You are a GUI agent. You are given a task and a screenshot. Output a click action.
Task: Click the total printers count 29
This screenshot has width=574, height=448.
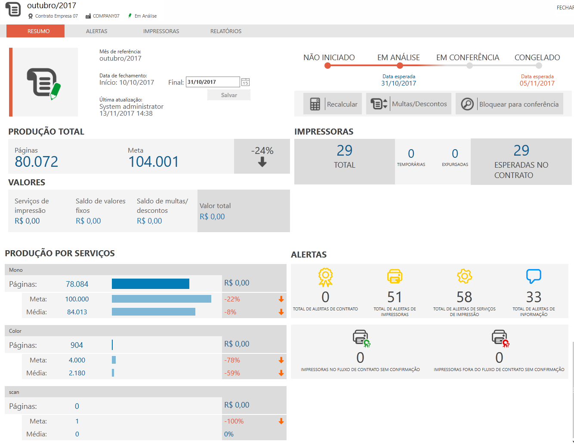345,151
